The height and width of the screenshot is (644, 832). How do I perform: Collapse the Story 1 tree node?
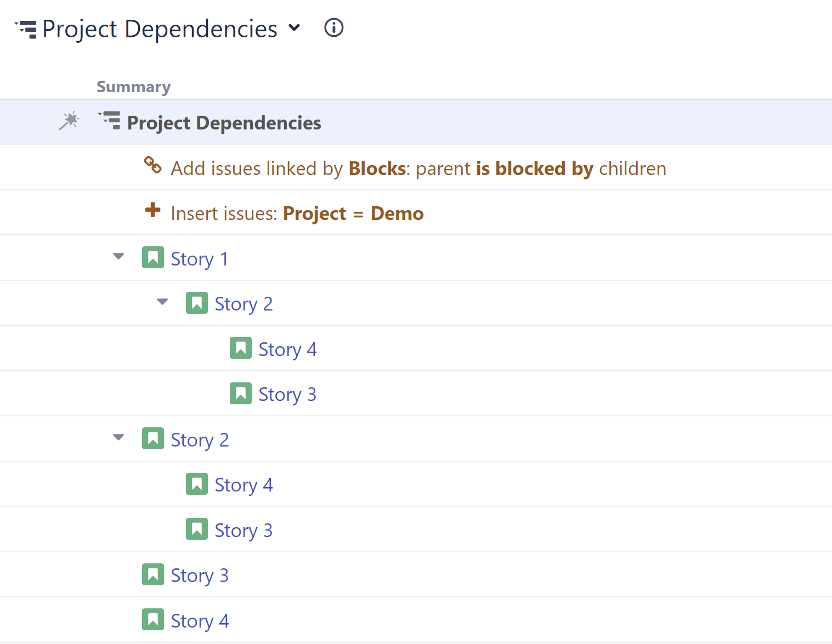pyautogui.click(x=118, y=256)
